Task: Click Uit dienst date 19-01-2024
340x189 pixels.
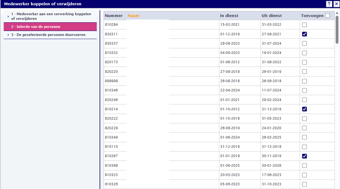Action: (x=272, y=52)
